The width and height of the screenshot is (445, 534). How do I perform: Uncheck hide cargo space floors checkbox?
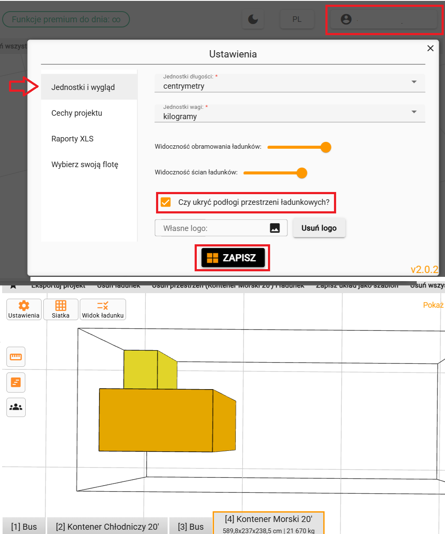165,202
